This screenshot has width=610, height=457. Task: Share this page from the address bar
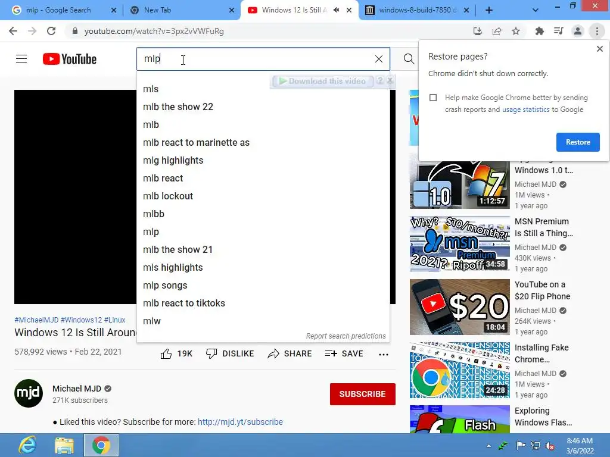click(496, 31)
